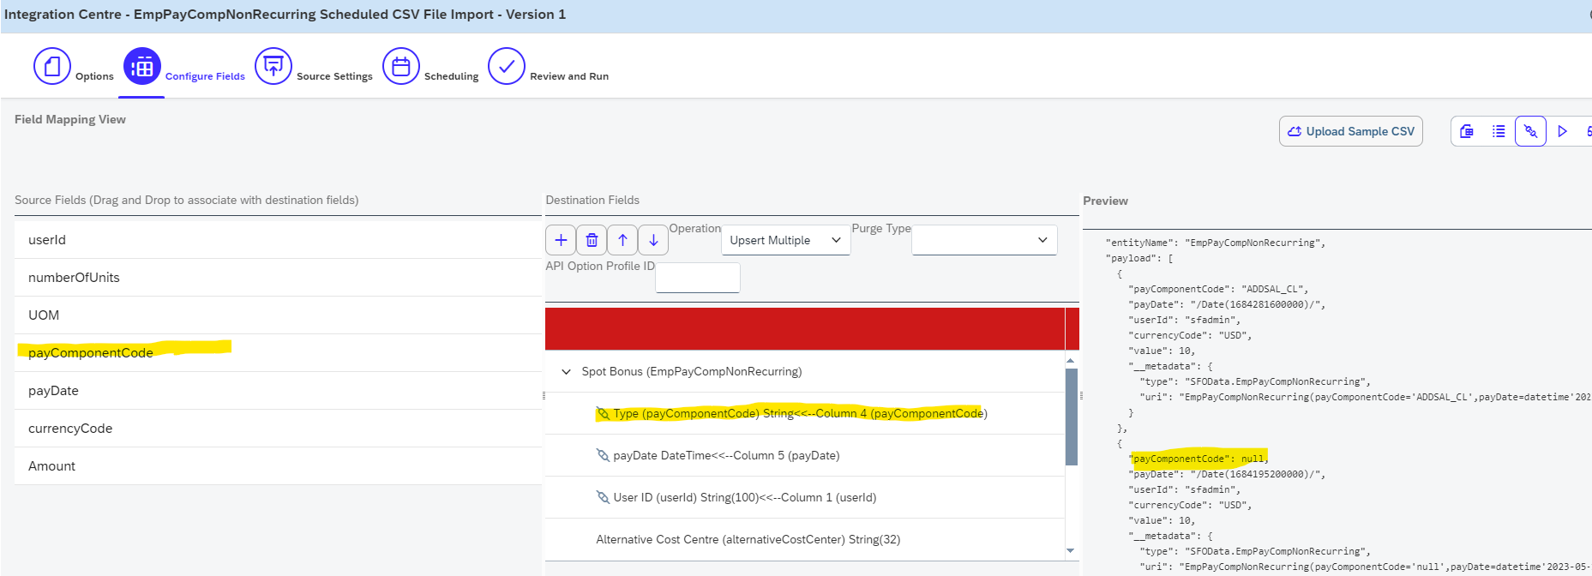Viewport: 1592px width, 576px height.
Task: Open the Scheduling calendar step icon
Action: point(401,66)
